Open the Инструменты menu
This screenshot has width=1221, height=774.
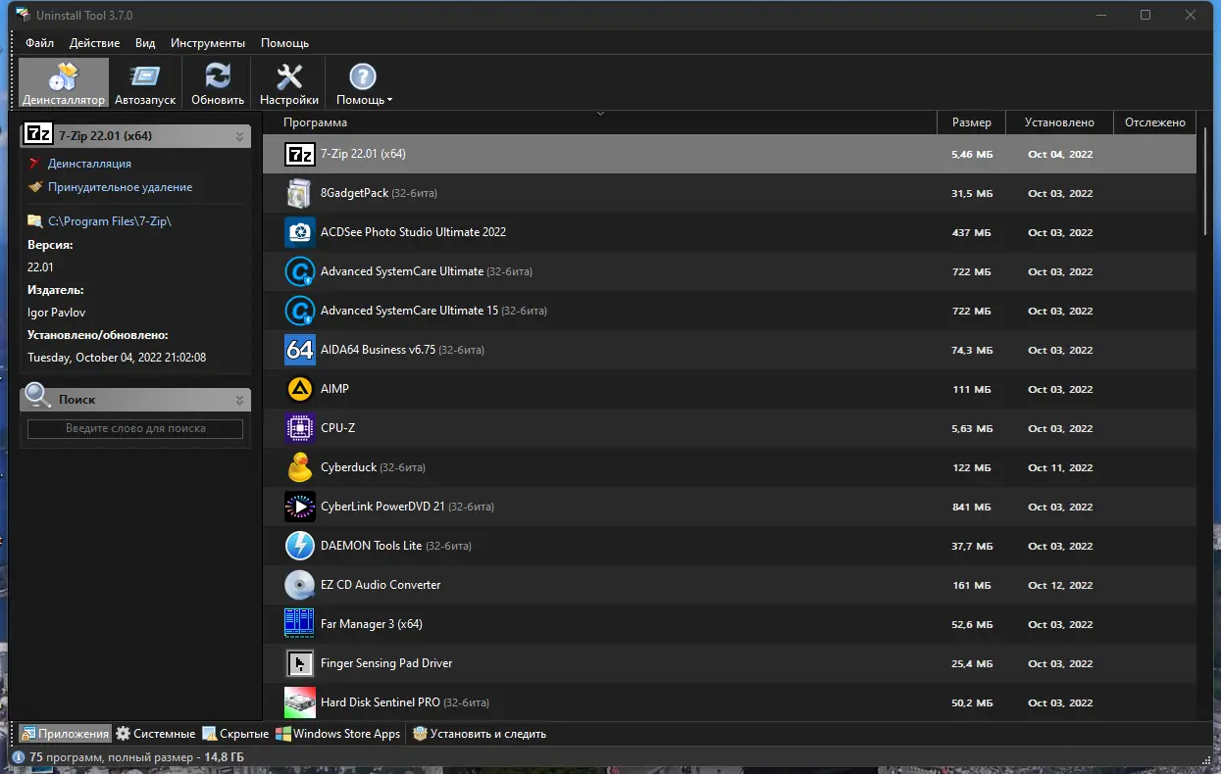click(208, 43)
